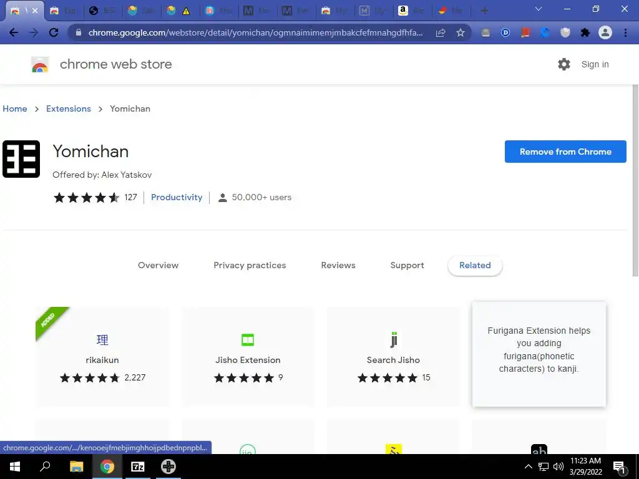Image resolution: width=639 pixels, height=479 pixels.
Task: Open the Reviews tab
Action: (x=338, y=265)
